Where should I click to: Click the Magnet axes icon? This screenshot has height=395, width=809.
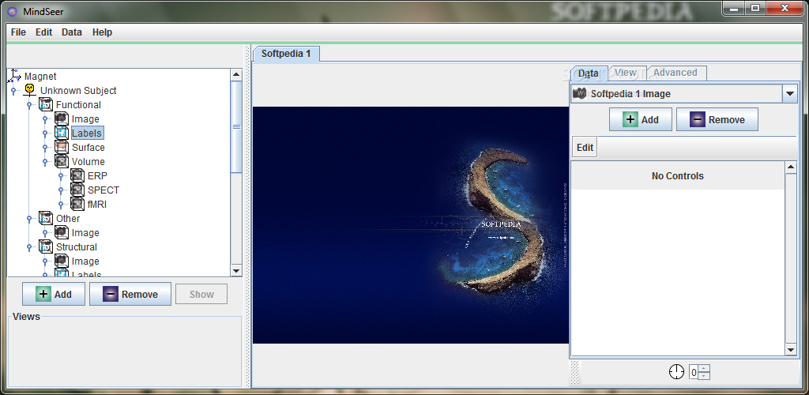[x=14, y=76]
